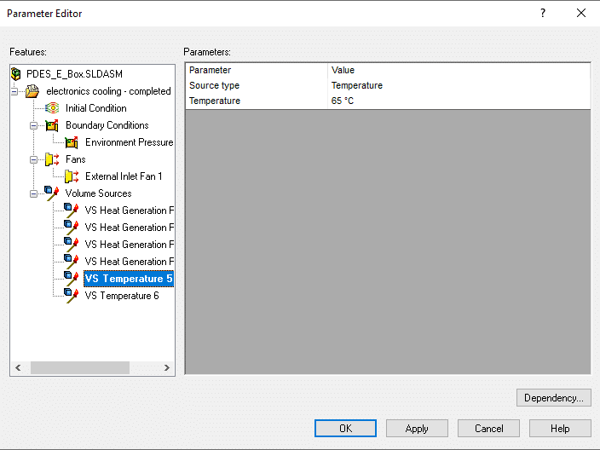
Task: Click the Volume Sources group icon
Action: [x=51, y=193]
